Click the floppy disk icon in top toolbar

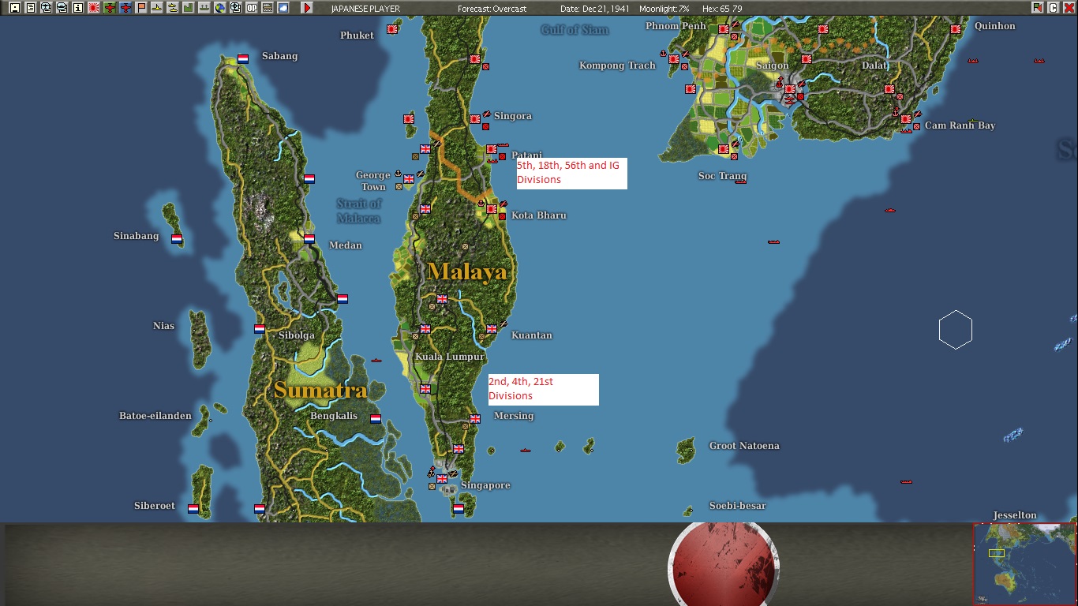click(x=14, y=8)
